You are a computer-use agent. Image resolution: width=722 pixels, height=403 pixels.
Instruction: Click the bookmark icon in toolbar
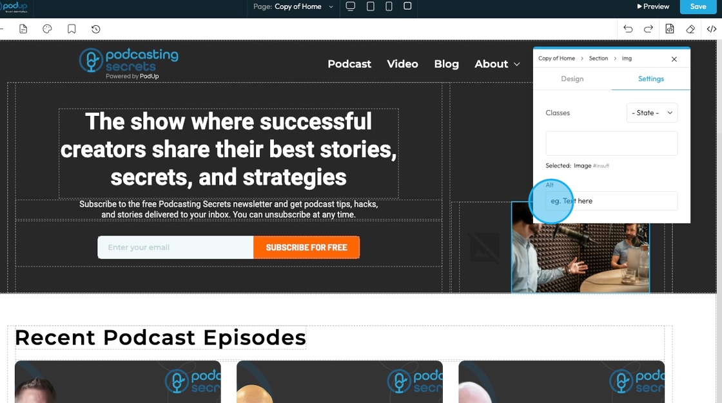[x=72, y=29]
